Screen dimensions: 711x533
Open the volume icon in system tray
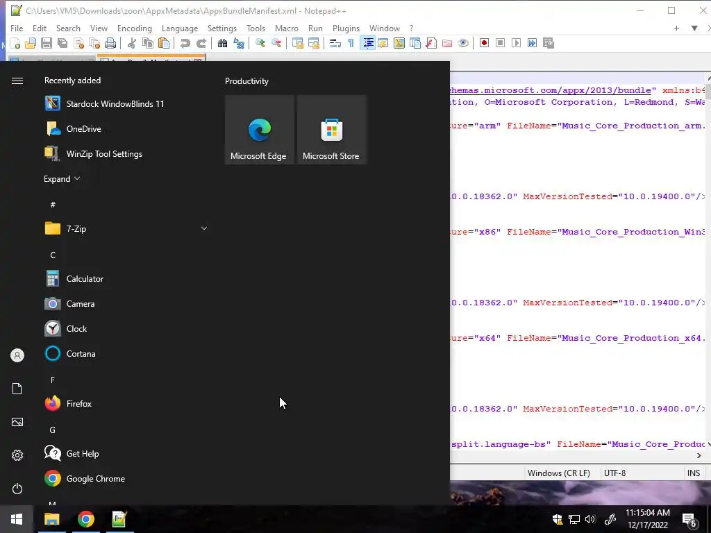(x=590, y=519)
